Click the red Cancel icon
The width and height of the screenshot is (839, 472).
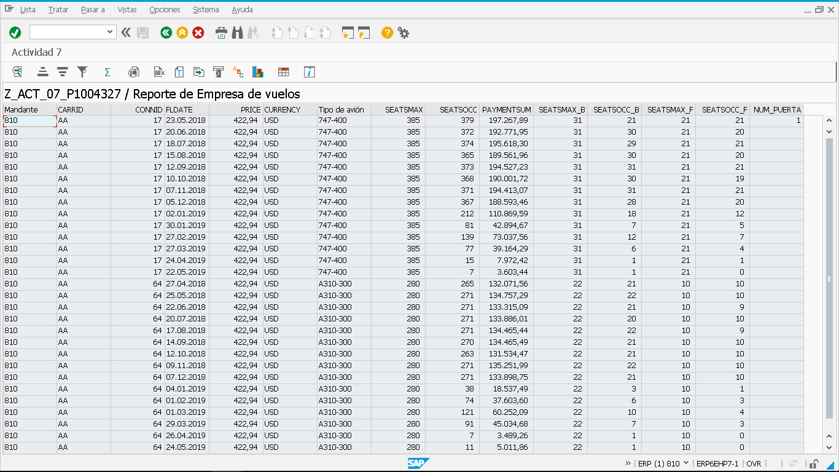pos(198,33)
